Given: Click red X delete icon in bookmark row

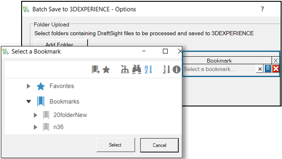Looking at the screenshot, I should [x=276, y=69].
